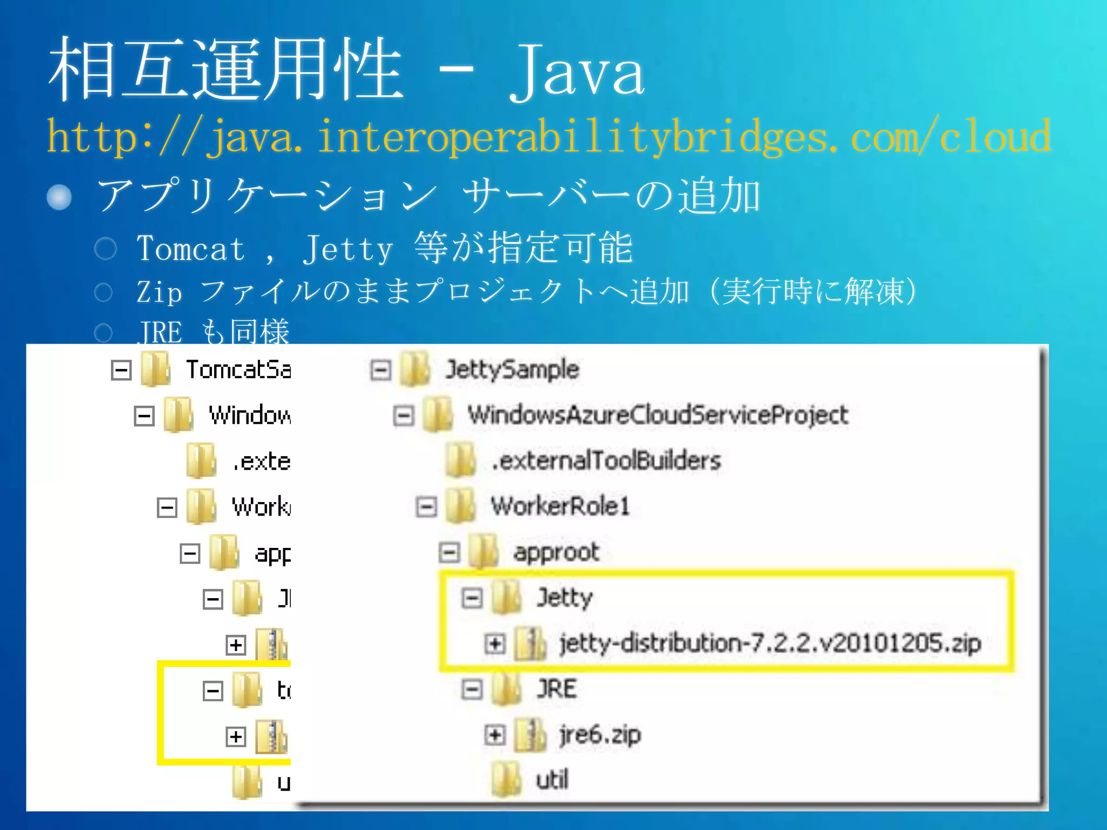The height and width of the screenshot is (830, 1107).
Task: Collapse the JRE node in JettySample
Action: click(x=472, y=690)
